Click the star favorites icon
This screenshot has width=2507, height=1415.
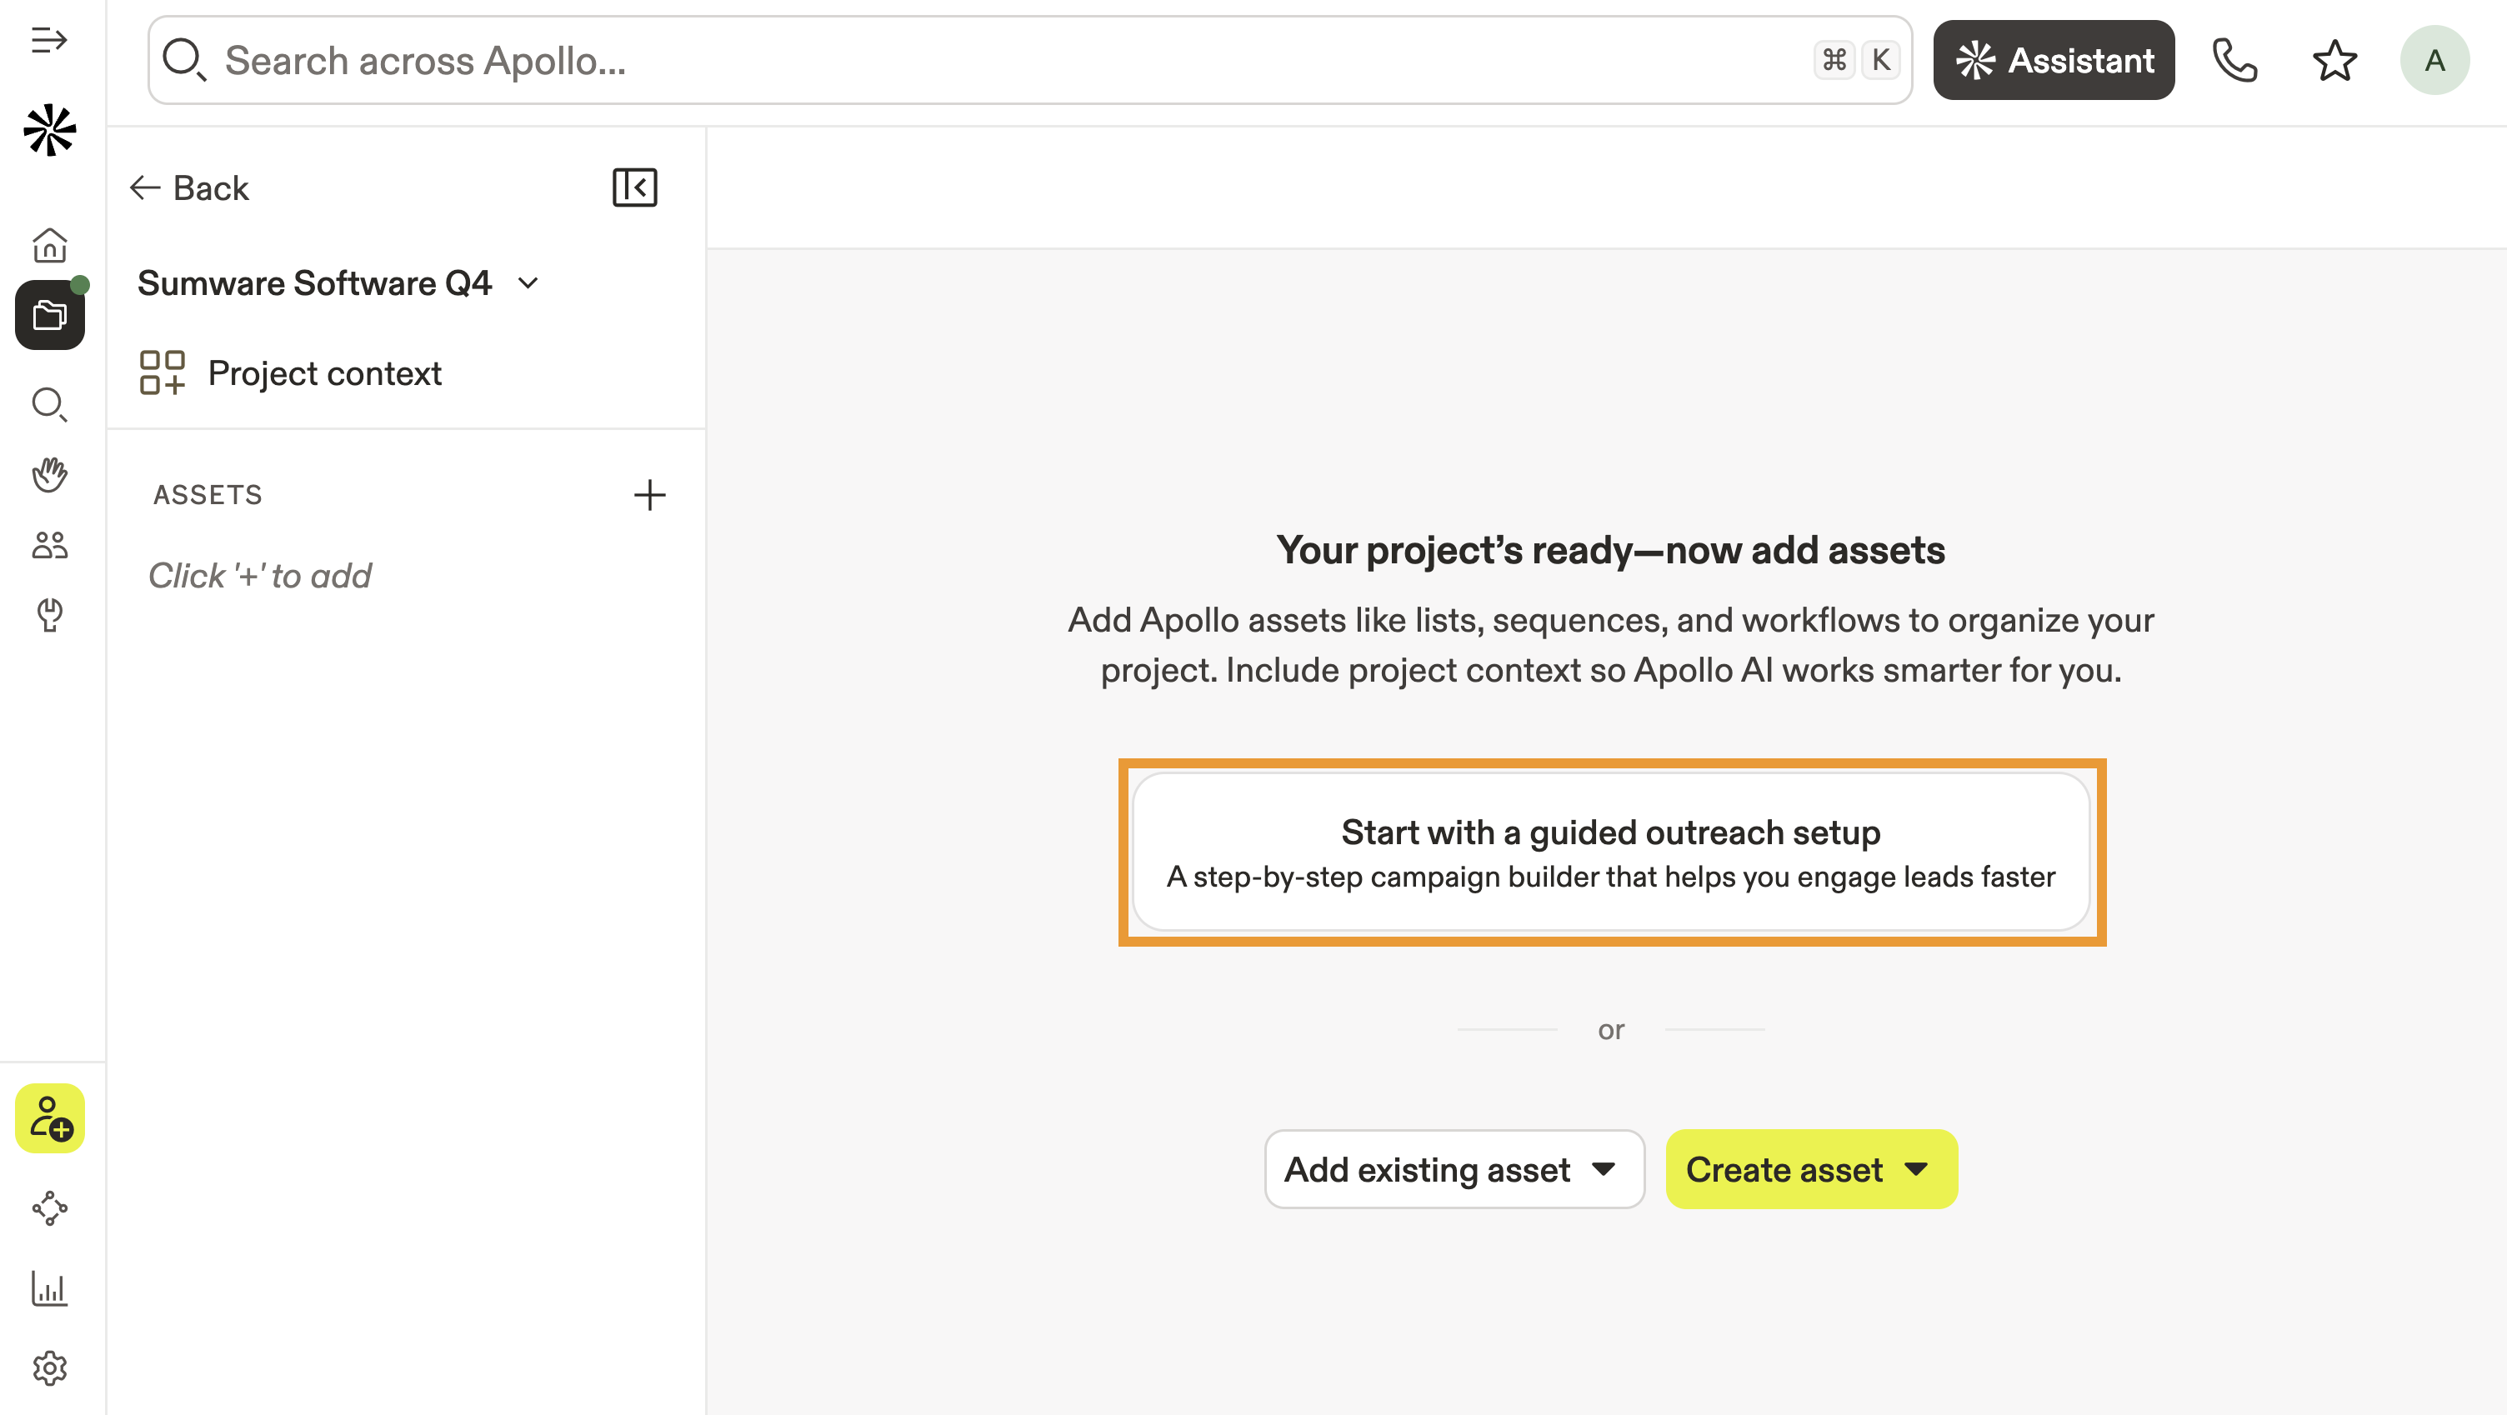(x=2334, y=60)
